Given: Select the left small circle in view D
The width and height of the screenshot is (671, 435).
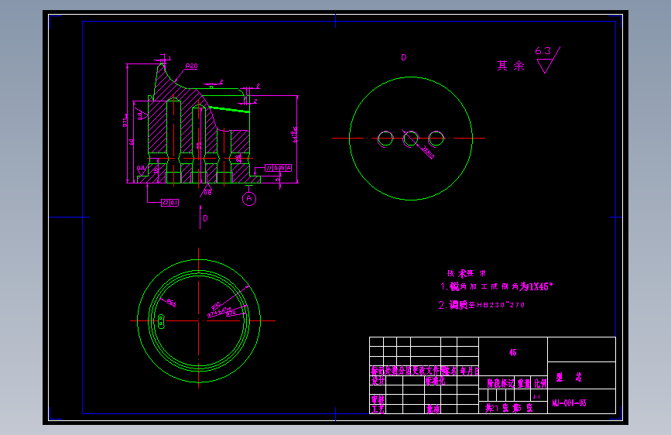Looking at the screenshot, I should tap(385, 139).
